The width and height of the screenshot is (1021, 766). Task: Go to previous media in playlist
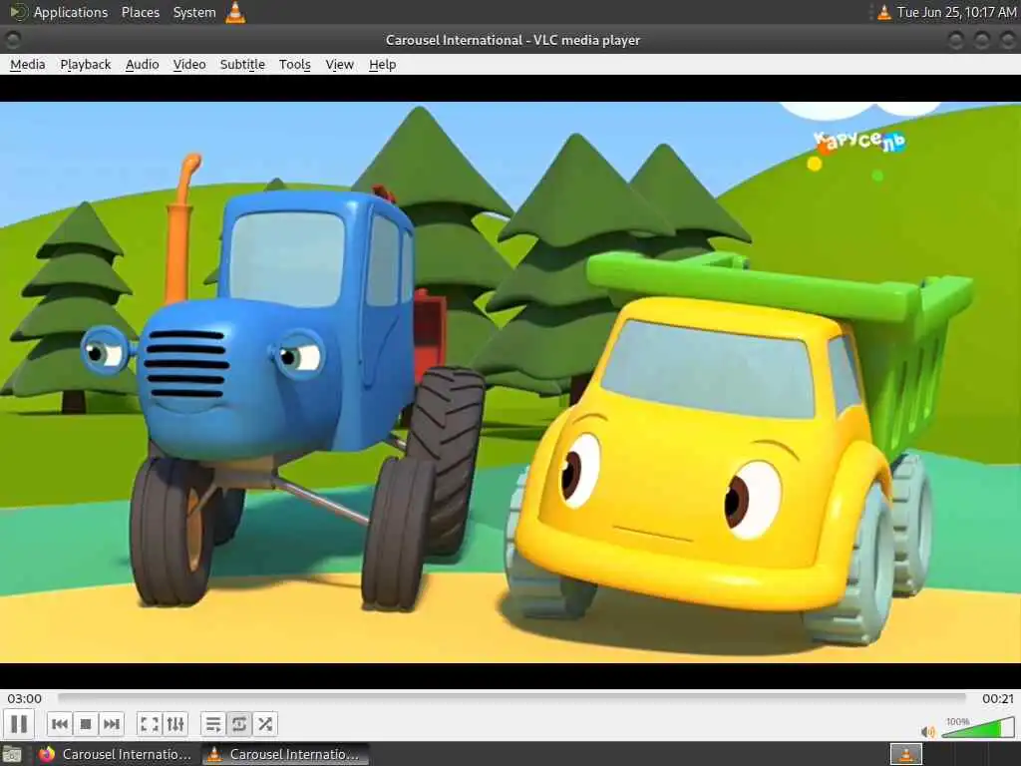point(59,724)
